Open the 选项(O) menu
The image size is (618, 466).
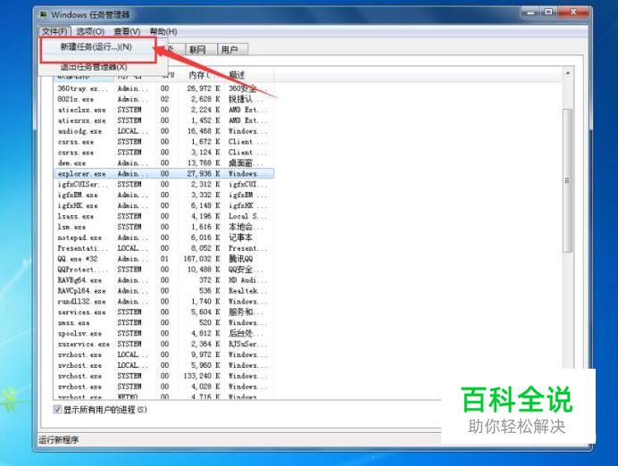click(90, 31)
